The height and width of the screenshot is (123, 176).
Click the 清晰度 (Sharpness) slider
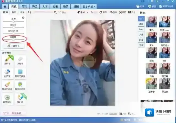(x=14, y=40)
